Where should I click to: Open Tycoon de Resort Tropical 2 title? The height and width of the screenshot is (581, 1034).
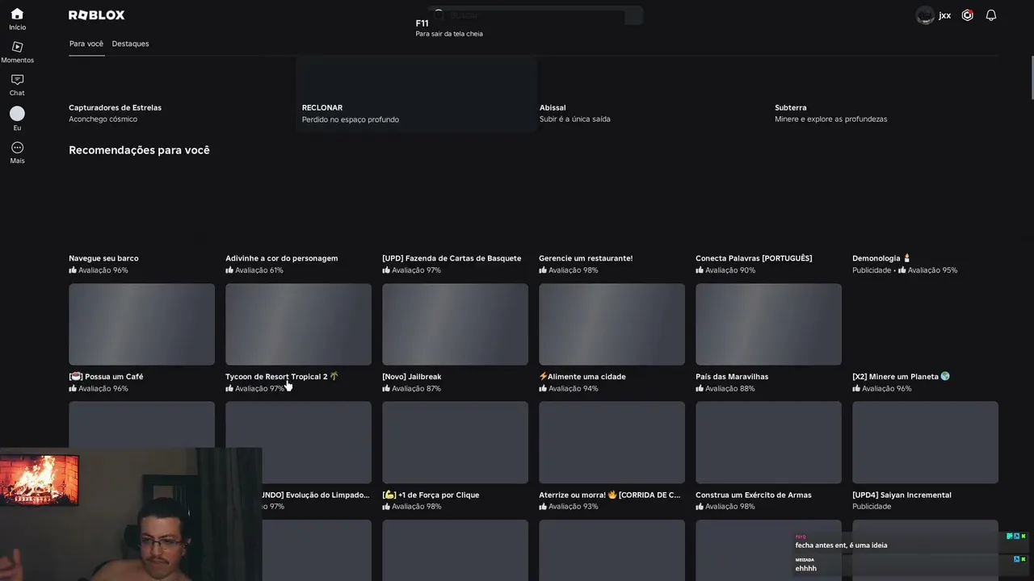click(282, 377)
